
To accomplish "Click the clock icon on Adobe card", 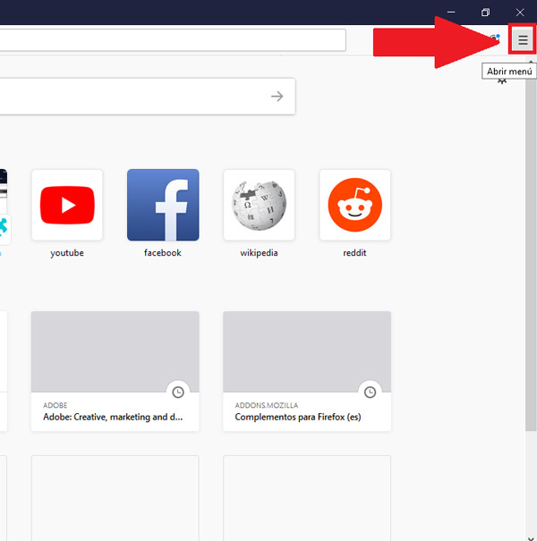I will [178, 393].
